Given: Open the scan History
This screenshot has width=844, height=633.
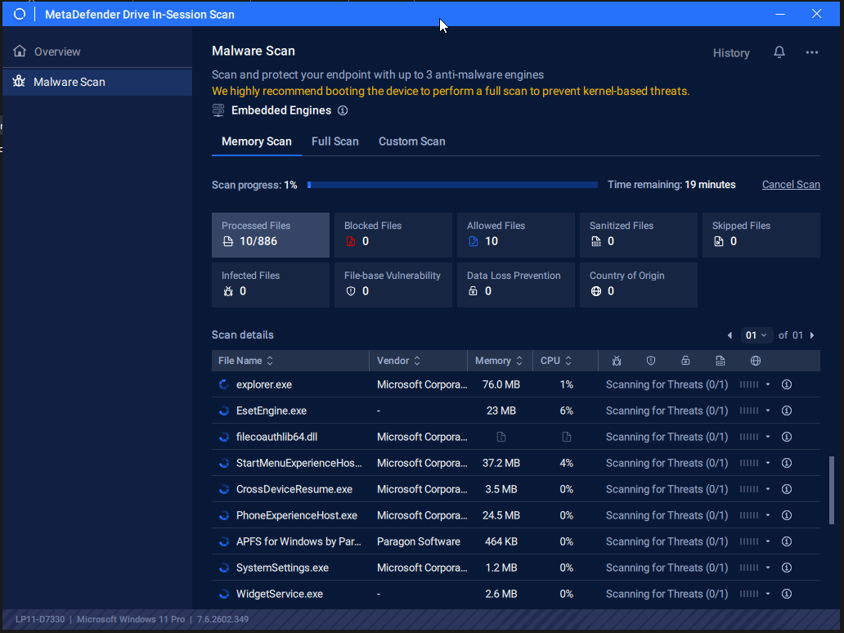Looking at the screenshot, I should (x=730, y=53).
